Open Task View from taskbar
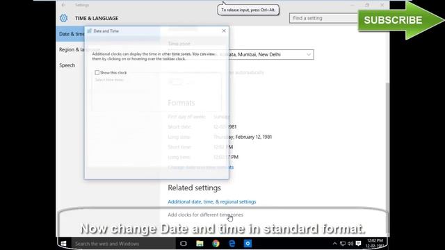This screenshot has width=445, height=250. pyautogui.click(x=184, y=244)
